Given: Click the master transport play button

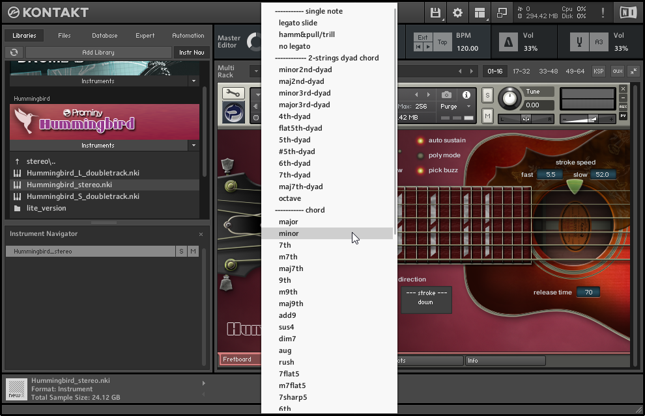Looking at the screenshot, I should [428, 47].
